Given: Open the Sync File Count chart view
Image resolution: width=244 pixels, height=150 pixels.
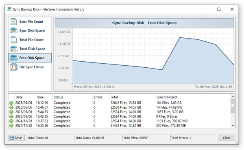Looking at the screenshot, I should pyautogui.click(x=30, y=21).
